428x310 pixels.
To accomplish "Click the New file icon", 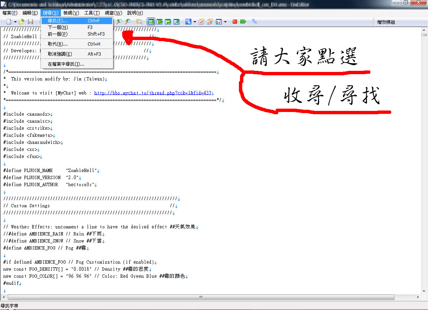I will coord(9,22).
